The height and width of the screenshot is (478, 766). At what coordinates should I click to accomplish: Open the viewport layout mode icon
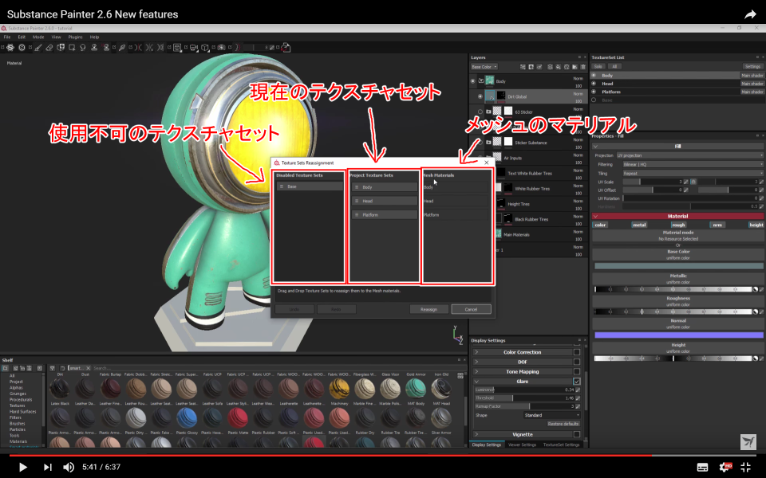(x=177, y=47)
